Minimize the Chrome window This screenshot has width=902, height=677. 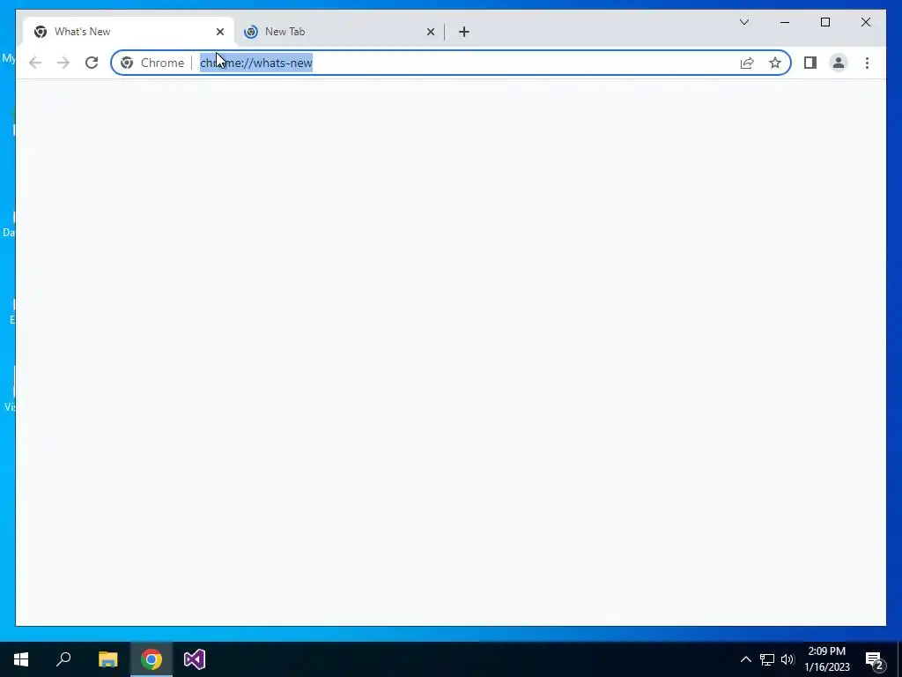[785, 22]
